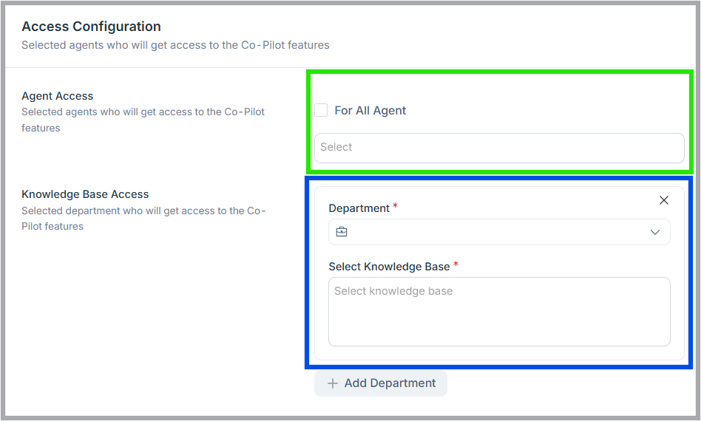The height and width of the screenshot is (421, 701).
Task: Open the Department selection box
Action: (x=499, y=232)
